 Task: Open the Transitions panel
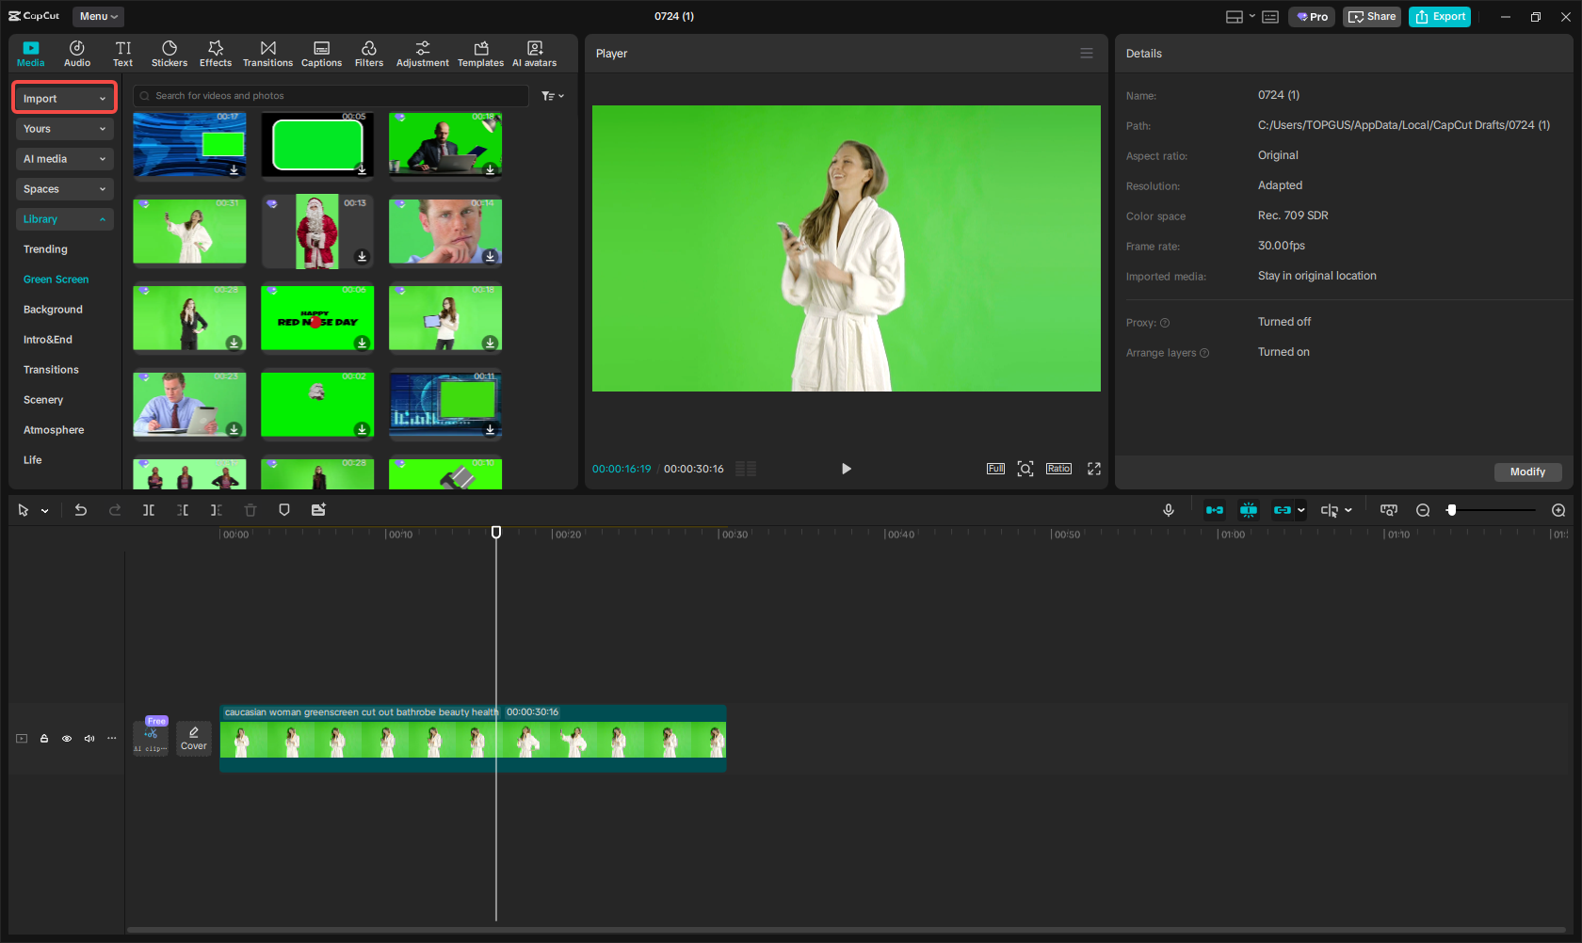coord(267,53)
